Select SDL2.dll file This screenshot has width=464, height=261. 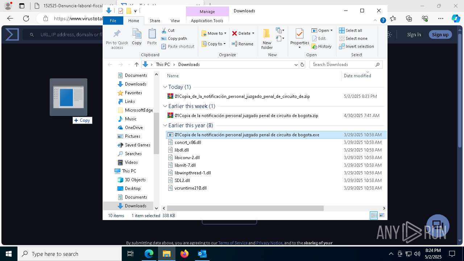182,181
